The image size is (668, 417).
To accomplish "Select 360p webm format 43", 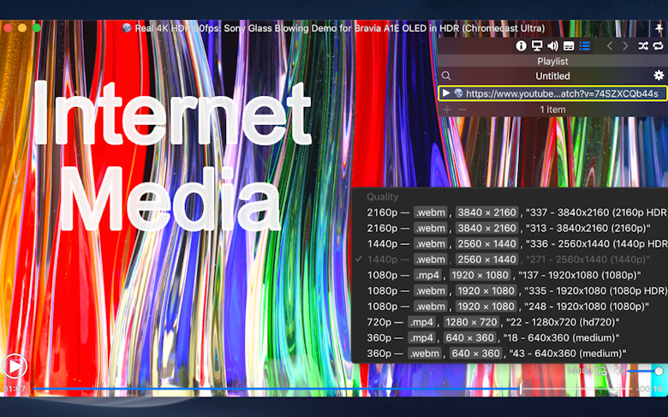I will tap(510, 354).
